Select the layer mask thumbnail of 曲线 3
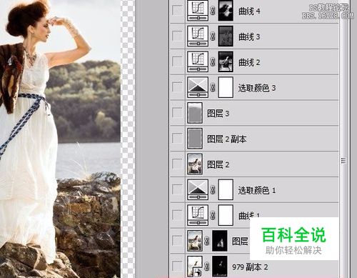The height and width of the screenshot is (278, 357). tap(226, 36)
